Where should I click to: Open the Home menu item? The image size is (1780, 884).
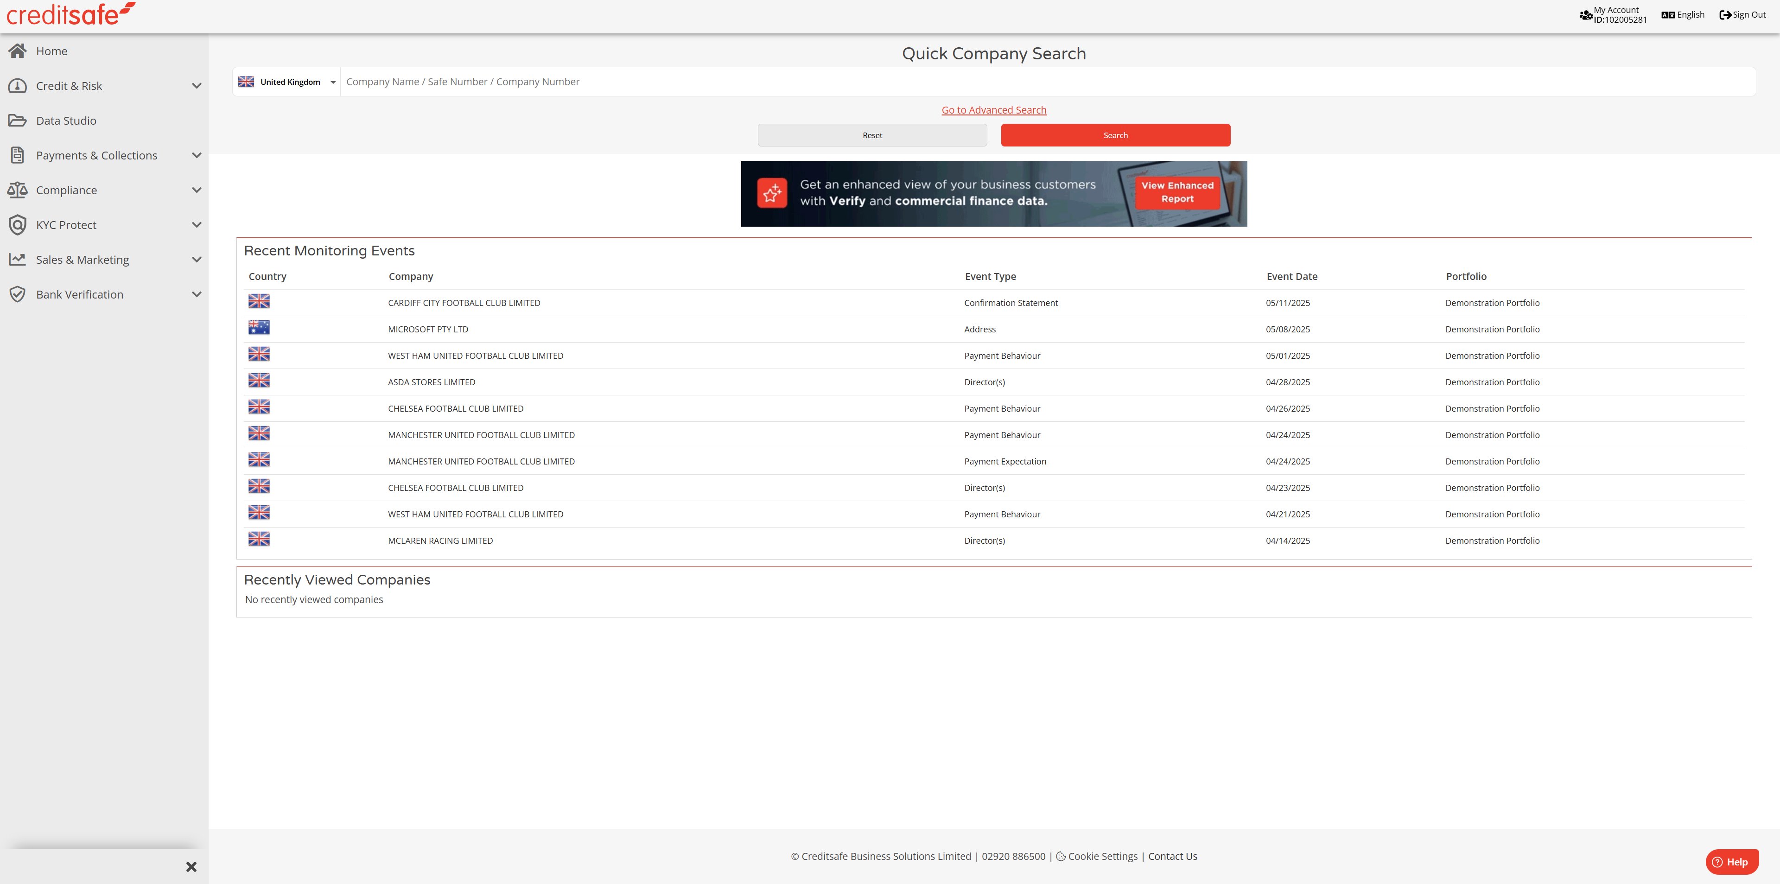tap(52, 51)
